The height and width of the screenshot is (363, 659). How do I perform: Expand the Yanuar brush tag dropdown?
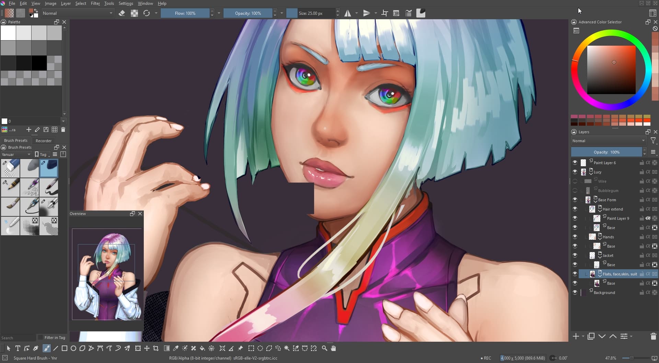coord(16,155)
